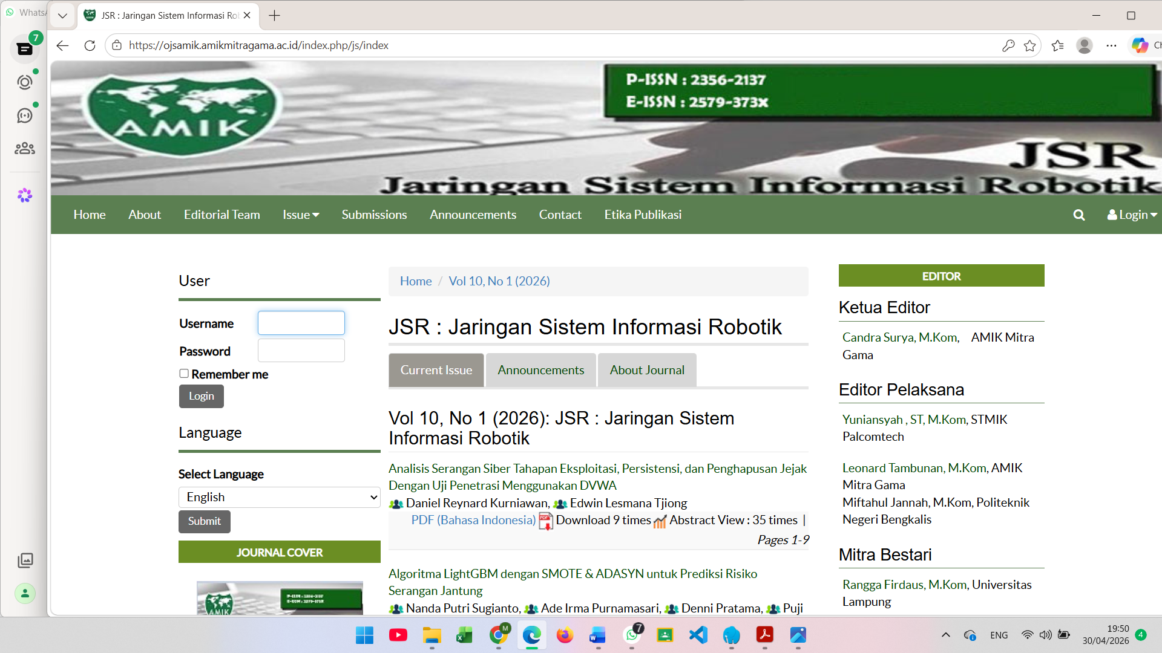
Task: Open the status updates icon in sidebar
Action: [25, 82]
